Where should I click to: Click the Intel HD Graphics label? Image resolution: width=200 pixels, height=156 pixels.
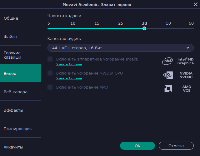(185, 61)
